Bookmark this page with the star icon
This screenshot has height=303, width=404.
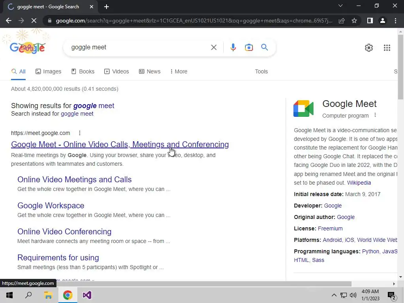354,21
